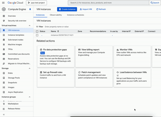Collapse the Virtual machines section
Screen dimensions: 161x117
click(x=30, y=25)
